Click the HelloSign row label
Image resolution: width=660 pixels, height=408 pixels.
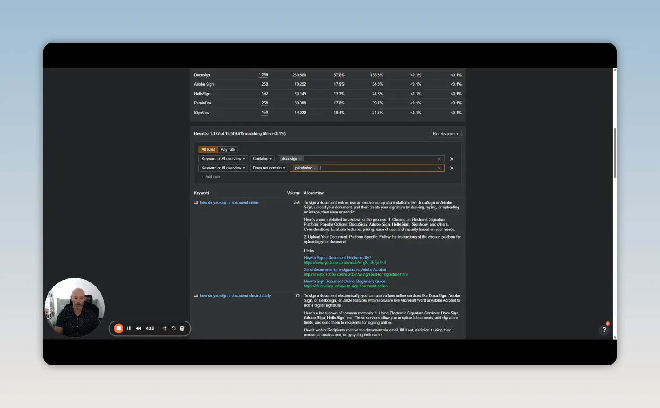click(202, 94)
